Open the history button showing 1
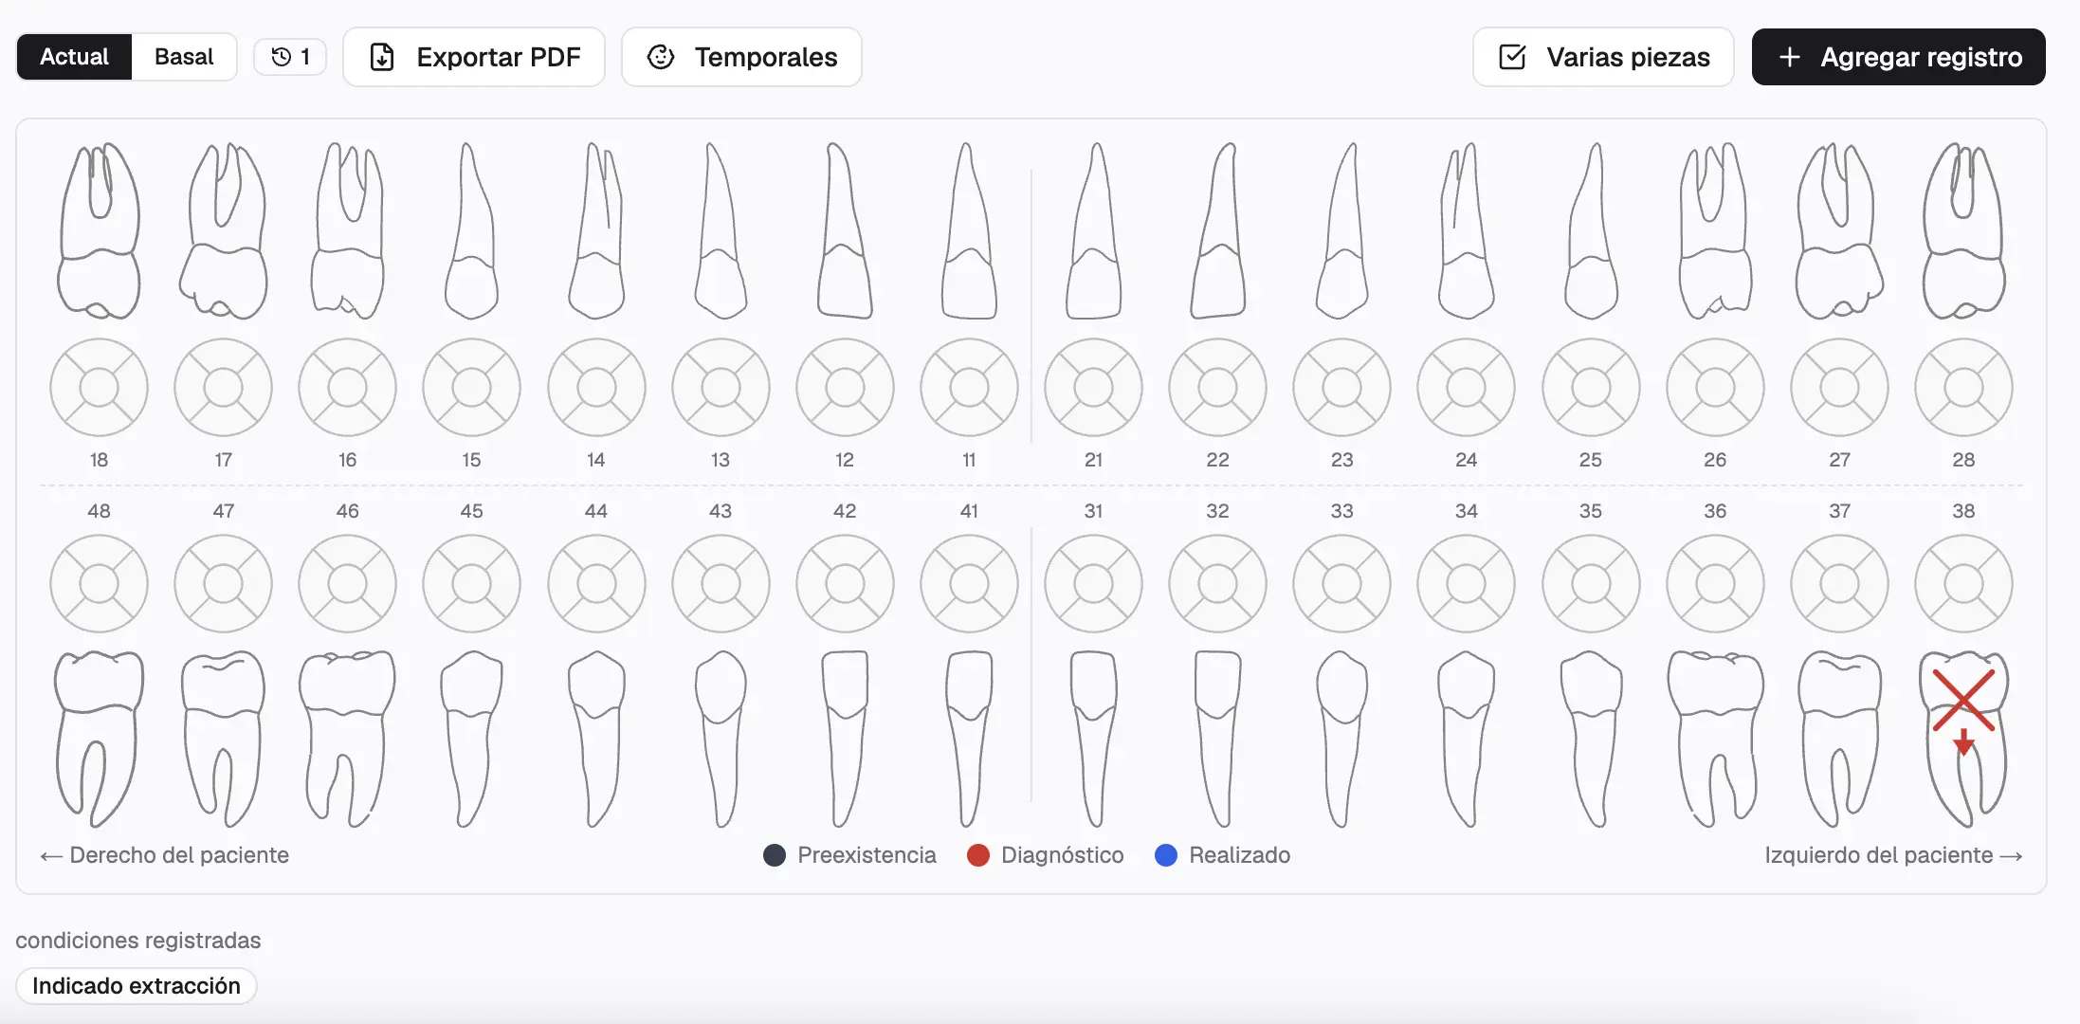The image size is (2080, 1024). (x=290, y=57)
